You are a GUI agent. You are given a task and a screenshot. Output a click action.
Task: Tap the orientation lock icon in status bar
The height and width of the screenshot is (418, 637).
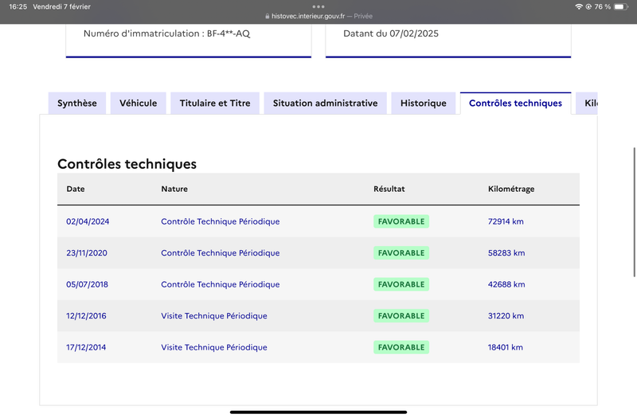coord(588,6)
